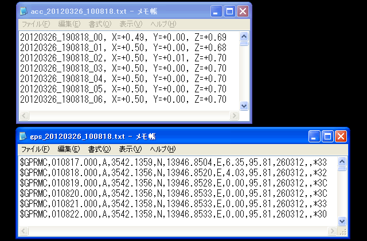Minimize the acc_20120326_100818.txt Notepad window

(x=216, y=11)
